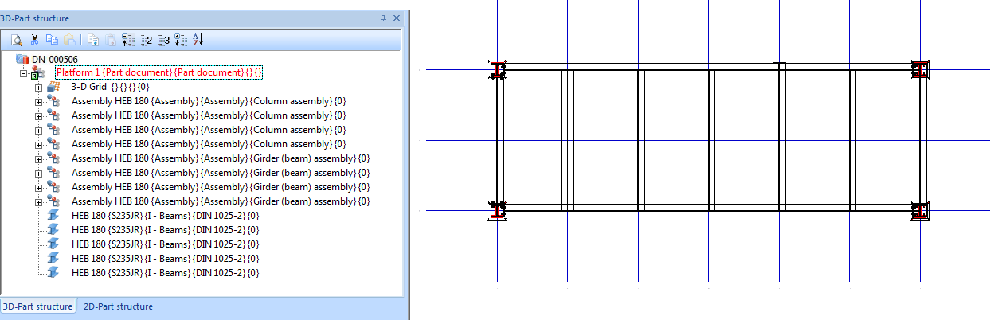Collapse the Platform 1 node

pyautogui.click(x=23, y=73)
